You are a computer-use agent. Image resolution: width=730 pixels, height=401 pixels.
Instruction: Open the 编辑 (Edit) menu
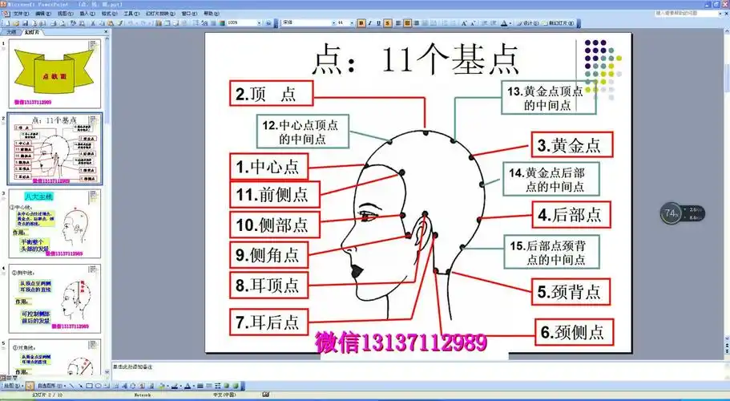point(42,14)
